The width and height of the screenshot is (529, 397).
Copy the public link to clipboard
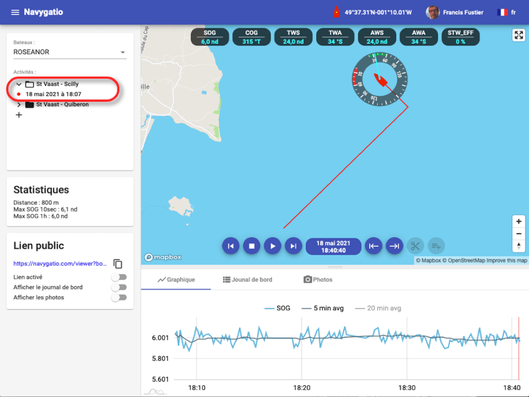pos(118,264)
